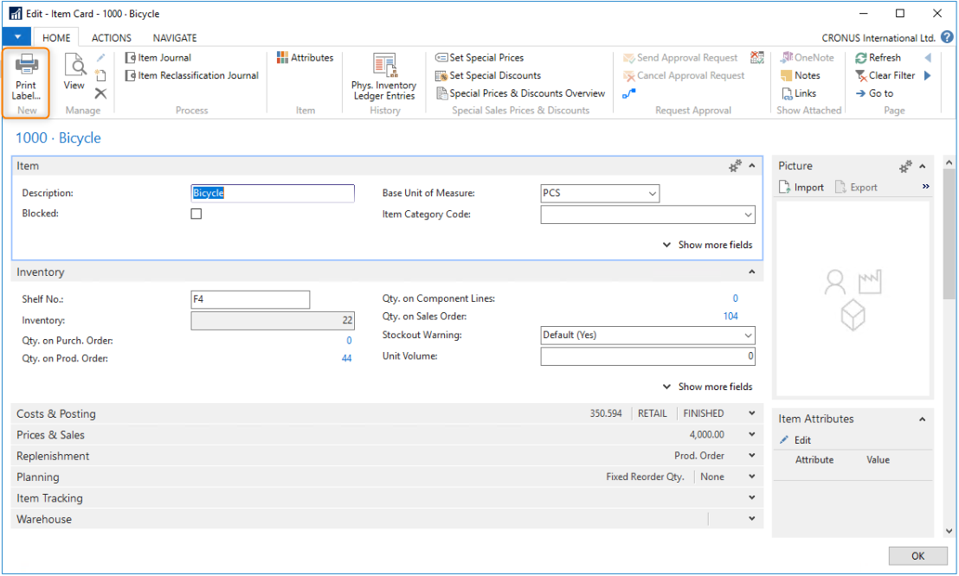Choose Set Special Prices
The height and width of the screenshot is (576, 959).
[480, 57]
